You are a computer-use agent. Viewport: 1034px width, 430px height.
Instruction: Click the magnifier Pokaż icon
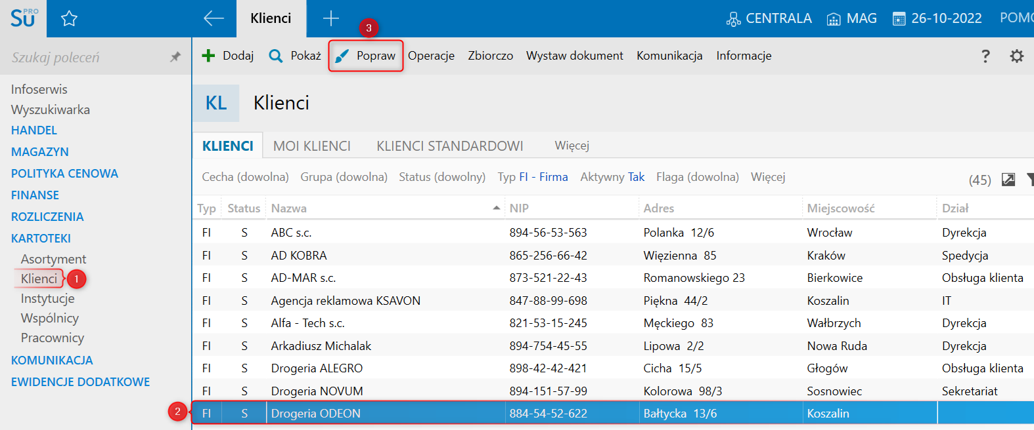point(276,56)
